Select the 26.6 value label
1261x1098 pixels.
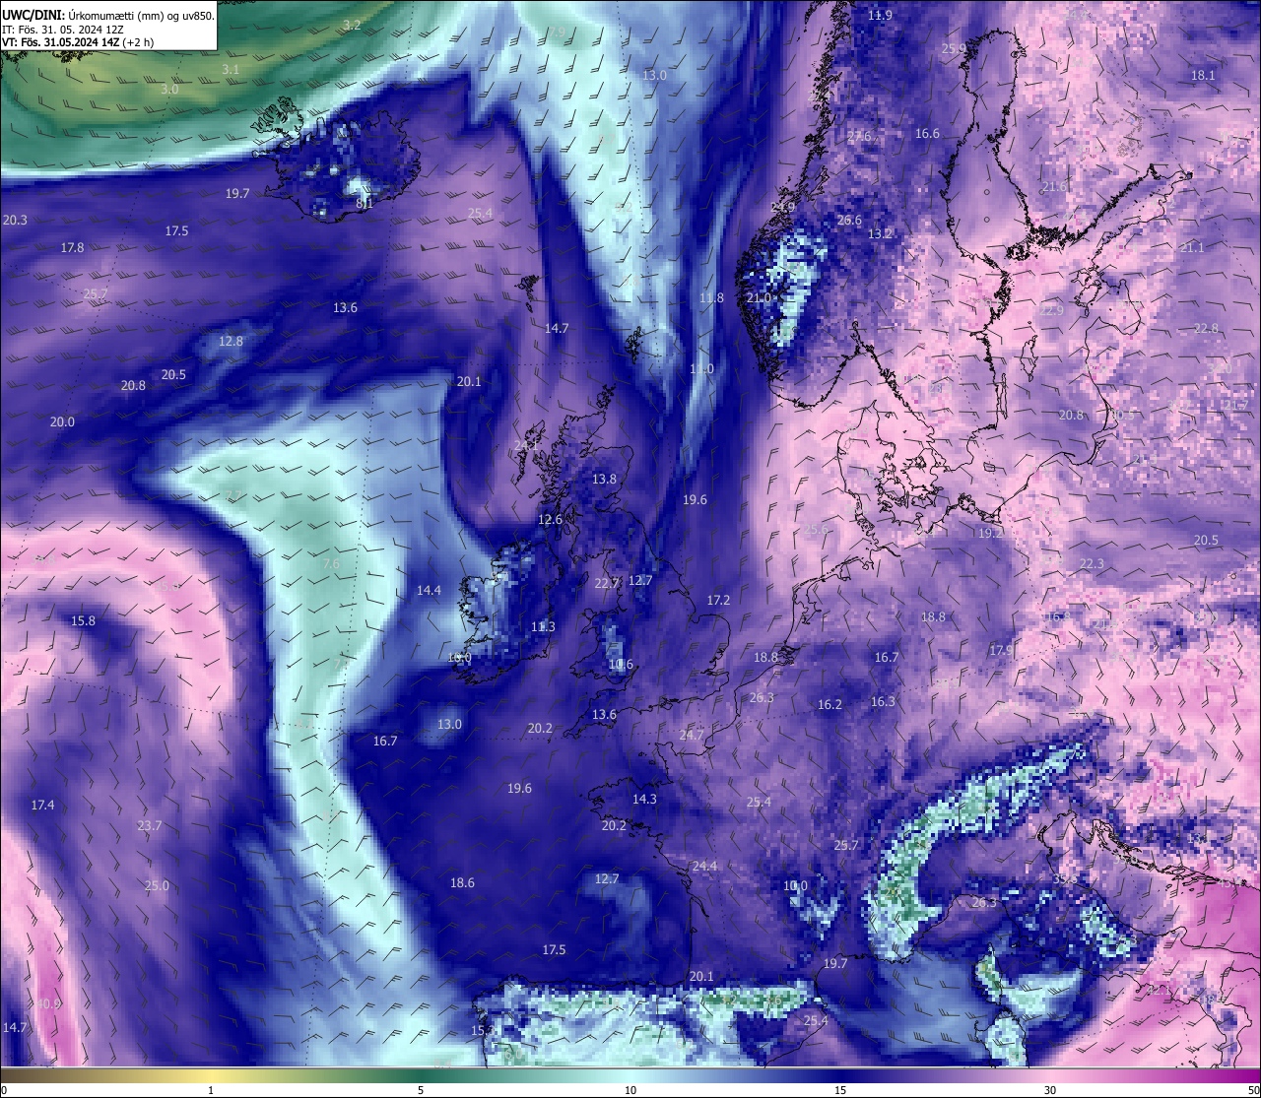pos(849,222)
